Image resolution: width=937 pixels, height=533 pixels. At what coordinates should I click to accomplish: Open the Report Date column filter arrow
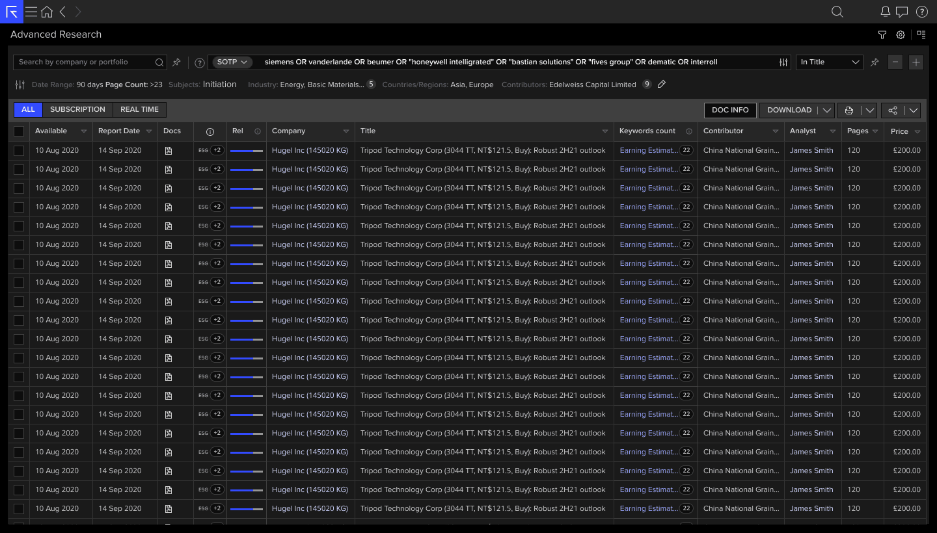pyautogui.click(x=149, y=131)
